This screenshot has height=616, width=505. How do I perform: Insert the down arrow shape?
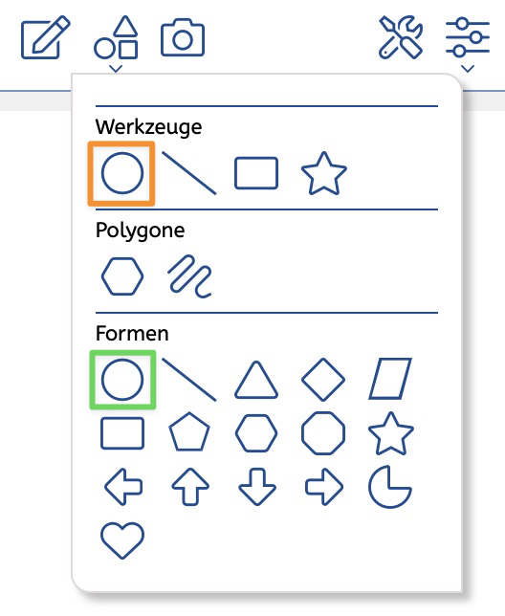[x=257, y=486]
